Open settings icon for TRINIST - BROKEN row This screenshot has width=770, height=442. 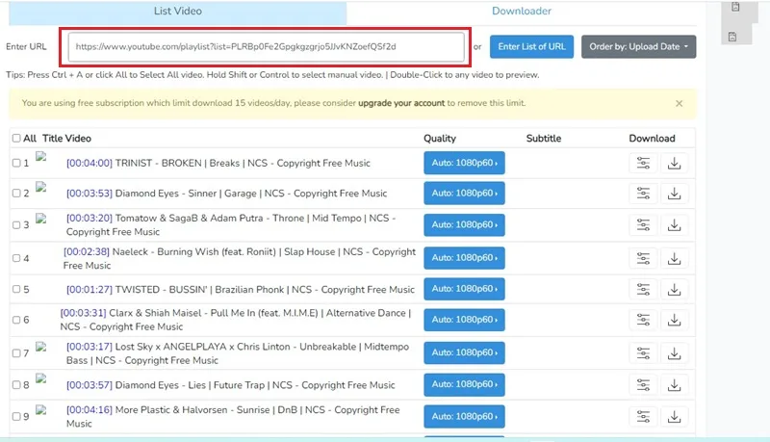pos(643,163)
